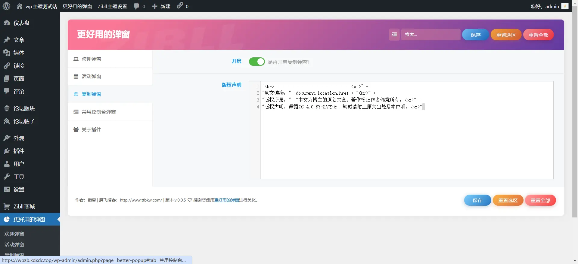This screenshot has height=264, width=578.
Task: Focus the 搜索 search field
Action: (431, 35)
